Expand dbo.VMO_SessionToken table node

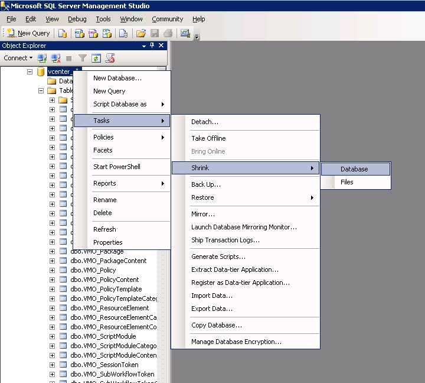click(x=52, y=365)
